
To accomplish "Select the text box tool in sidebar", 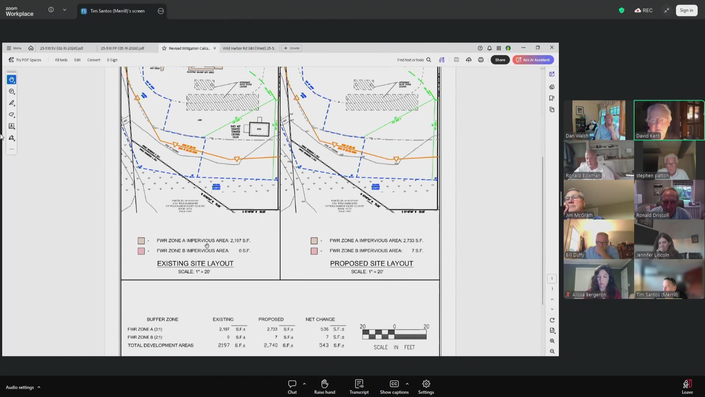I will tap(11, 126).
